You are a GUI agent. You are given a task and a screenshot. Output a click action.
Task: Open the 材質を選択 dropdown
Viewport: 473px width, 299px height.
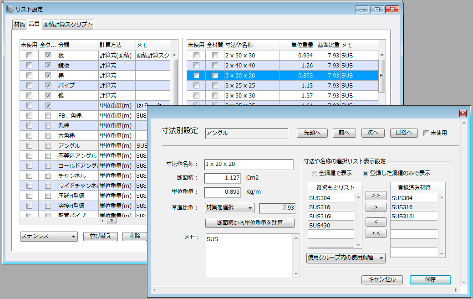[x=229, y=208]
